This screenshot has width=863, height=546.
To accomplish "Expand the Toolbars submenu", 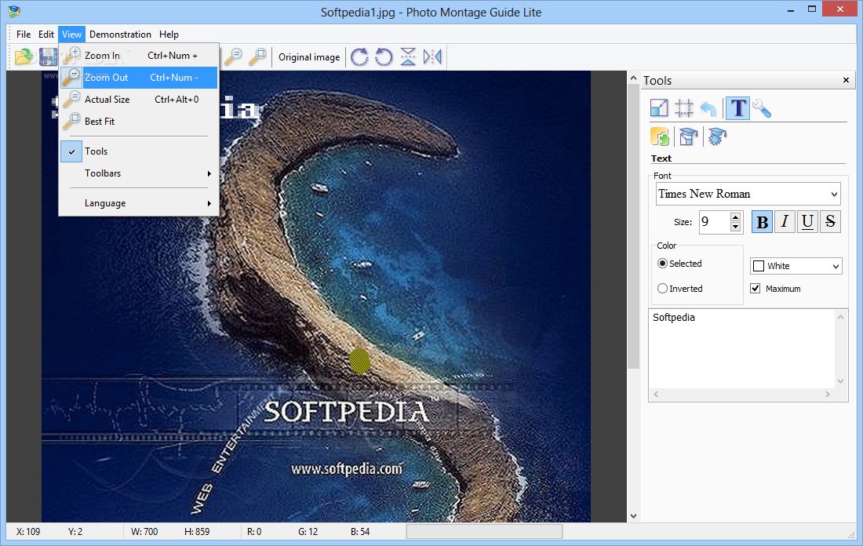I will pyautogui.click(x=139, y=173).
